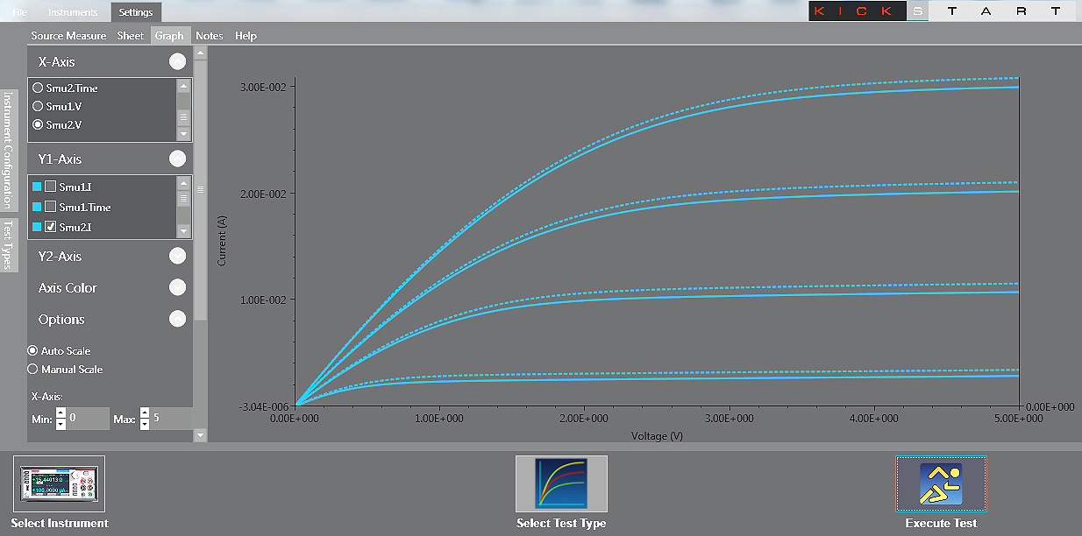Viewport: 1082px width, 536px height.
Task: Switch to the Notes tab
Action: [x=210, y=36]
